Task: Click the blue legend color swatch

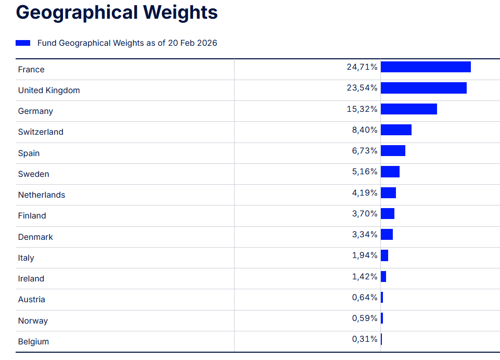Action: (23, 43)
